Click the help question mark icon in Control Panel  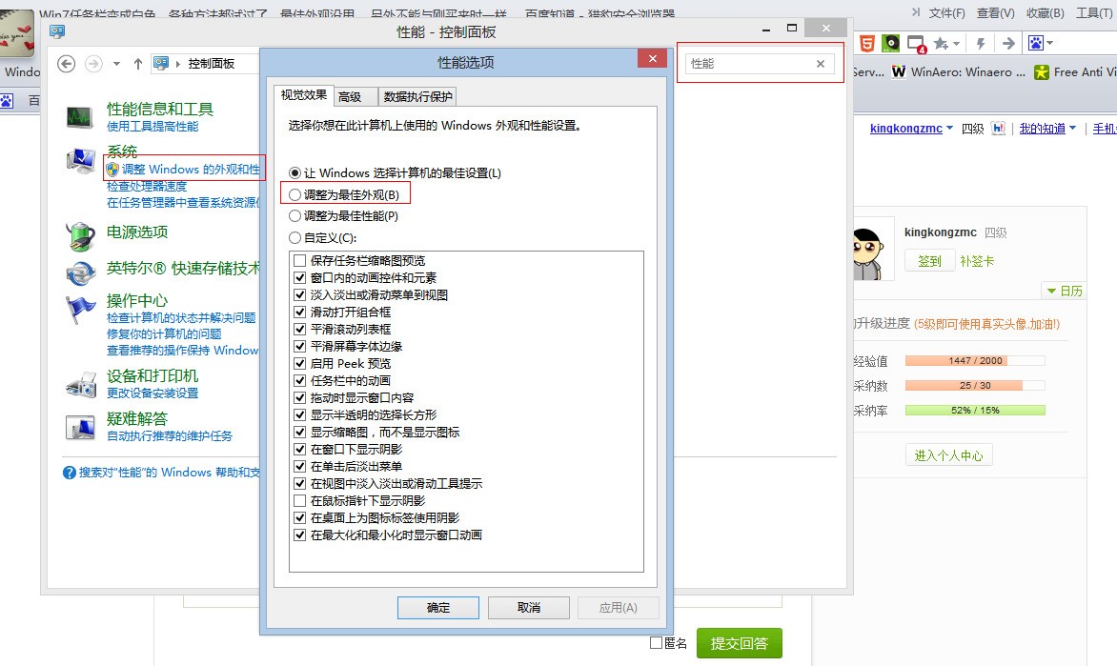pyautogui.click(x=70, y=473)
